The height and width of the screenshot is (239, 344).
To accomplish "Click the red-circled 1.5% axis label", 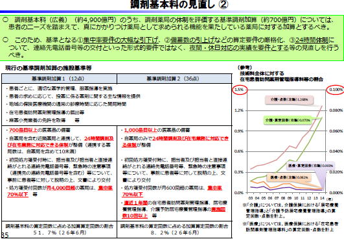I will [x=239, y=90].
